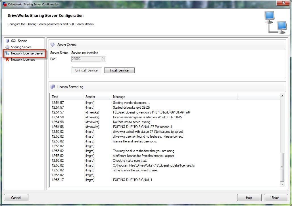The width and height of the screenshot is (292, 206).
Task: Click Finish to complete configuration
Action: (x=276, y=197)
